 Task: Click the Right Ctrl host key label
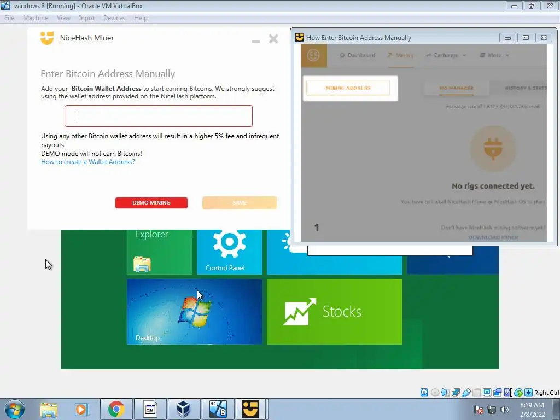[546, 393]
